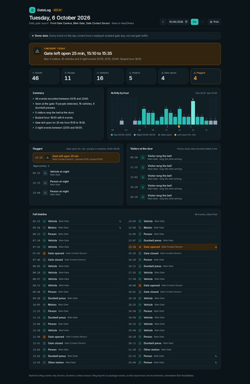Click the 'Gate left open 25 min, 15:10 to 15:35' headline
250x384 pixels.
coord(78,54)
